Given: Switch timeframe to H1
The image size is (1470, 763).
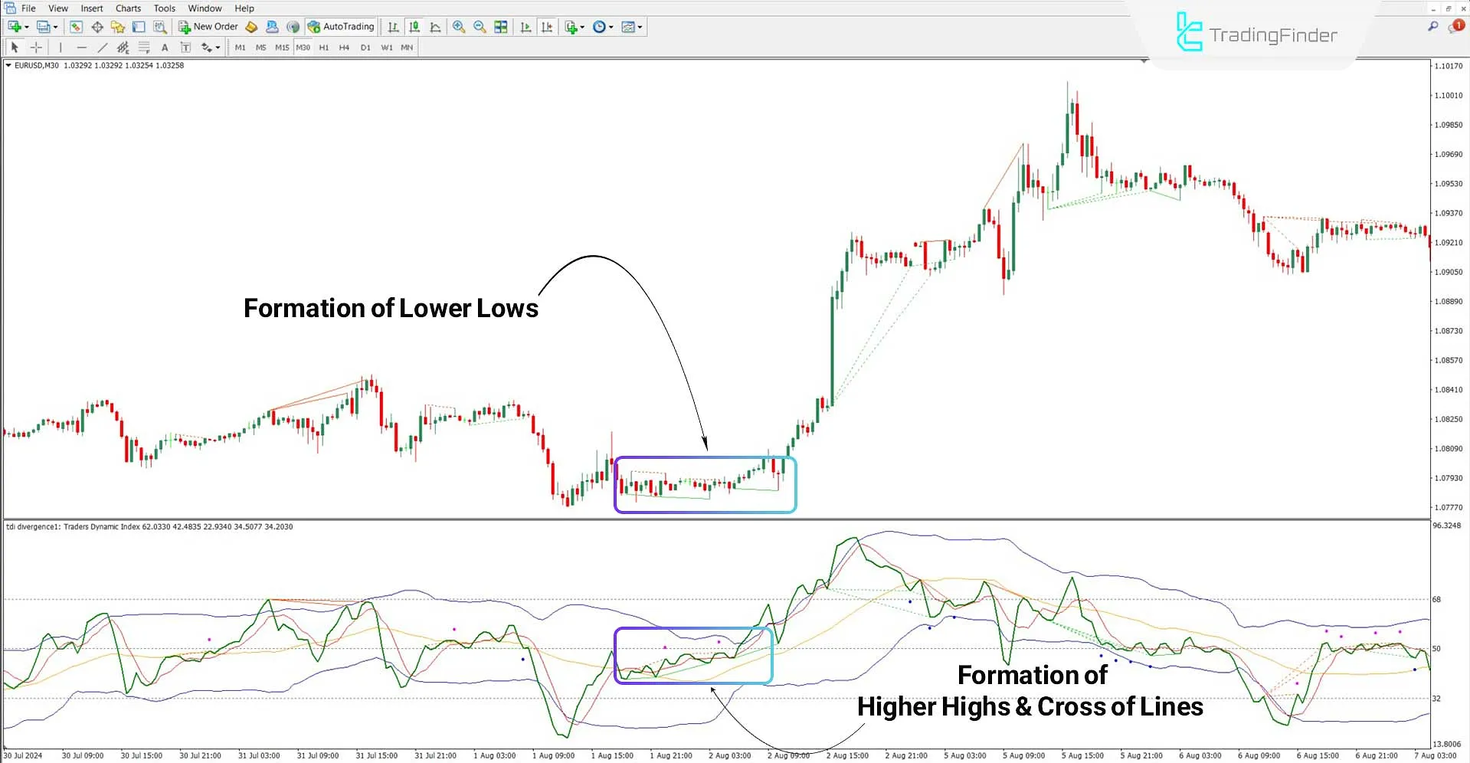Looking at the screenshot, I should [x=323, y=47].
